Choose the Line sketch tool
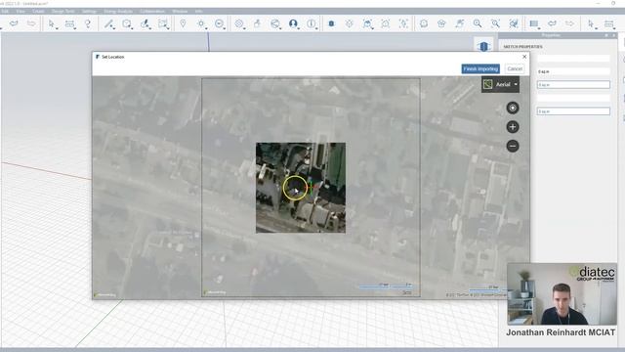This screenshot has height=352, width=625. point(108,23)
